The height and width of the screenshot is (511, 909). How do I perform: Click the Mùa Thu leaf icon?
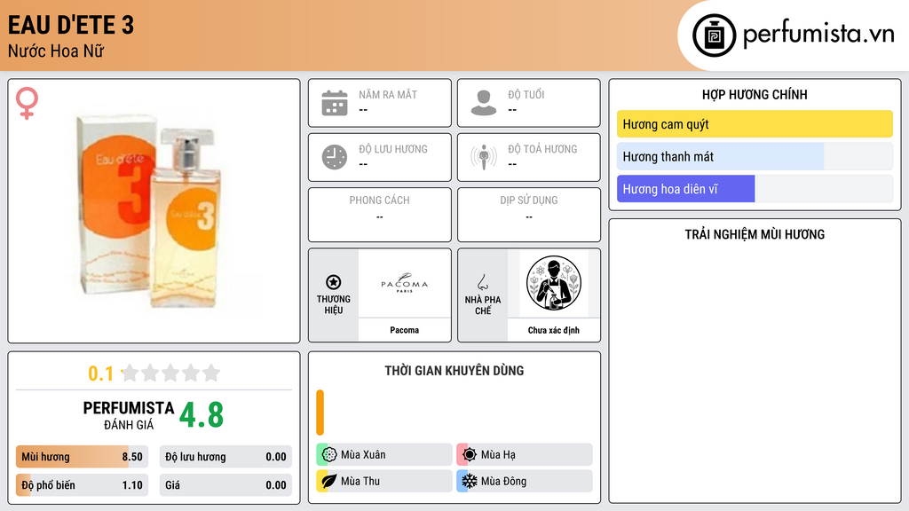pyautogui.click(x=329, y=481)
